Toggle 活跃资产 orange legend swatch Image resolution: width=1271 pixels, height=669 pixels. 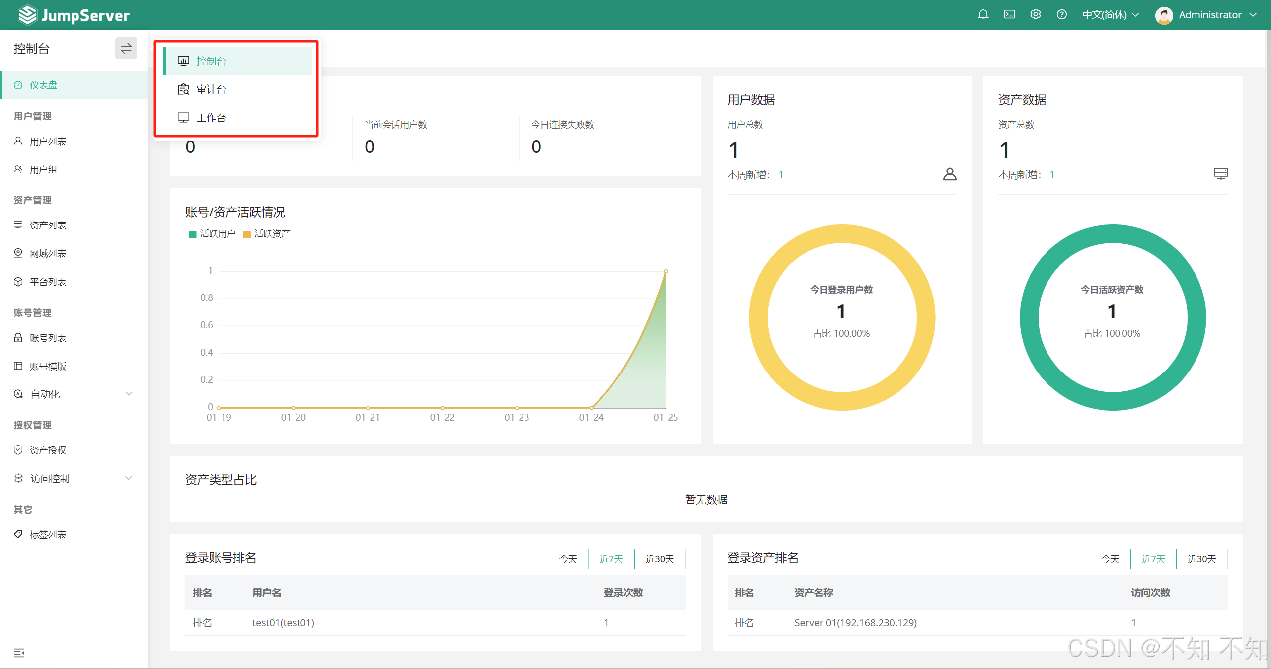[x=247, y=234]
